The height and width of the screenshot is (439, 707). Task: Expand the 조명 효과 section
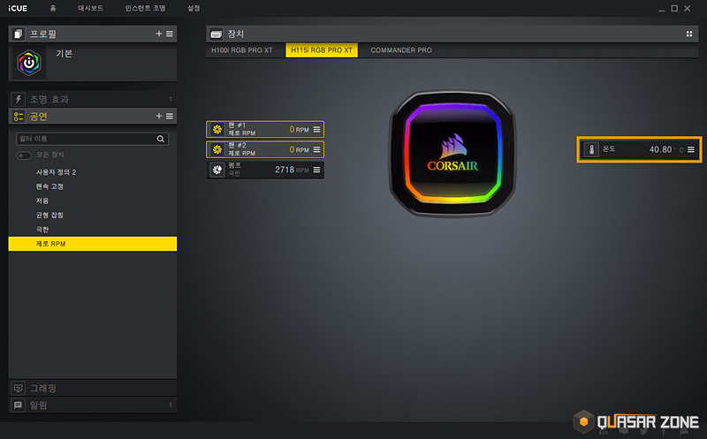[93, 99]
